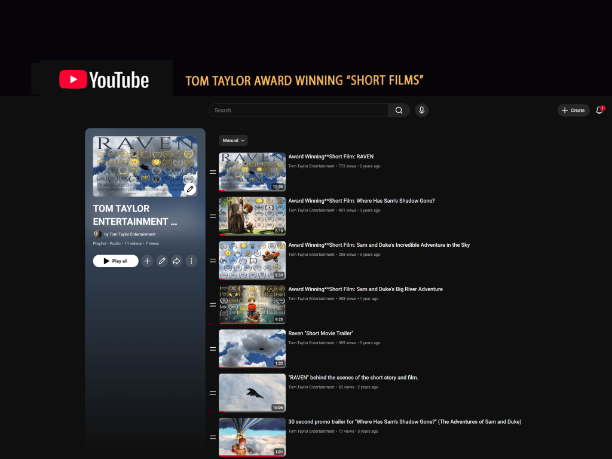This screenshot has width=612, height=459.
Task: Share the playlist using arrow icon
Action: [176, 261]
